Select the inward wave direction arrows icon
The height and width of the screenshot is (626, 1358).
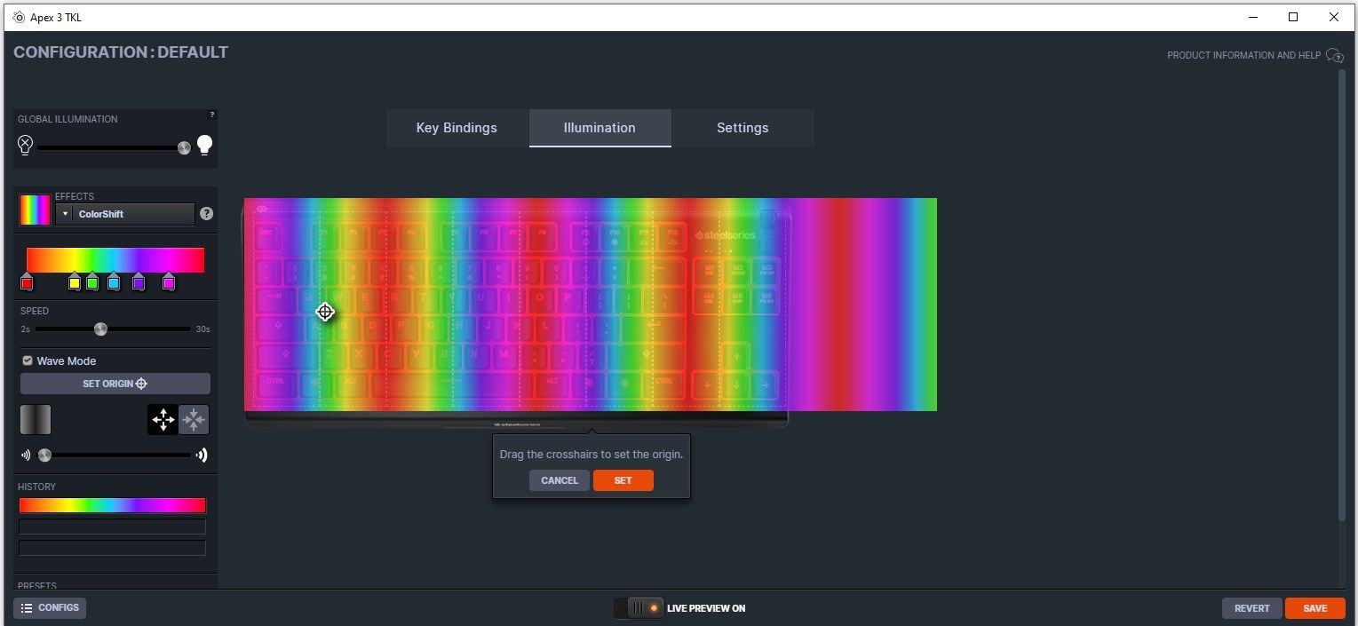tap(194, 419)
